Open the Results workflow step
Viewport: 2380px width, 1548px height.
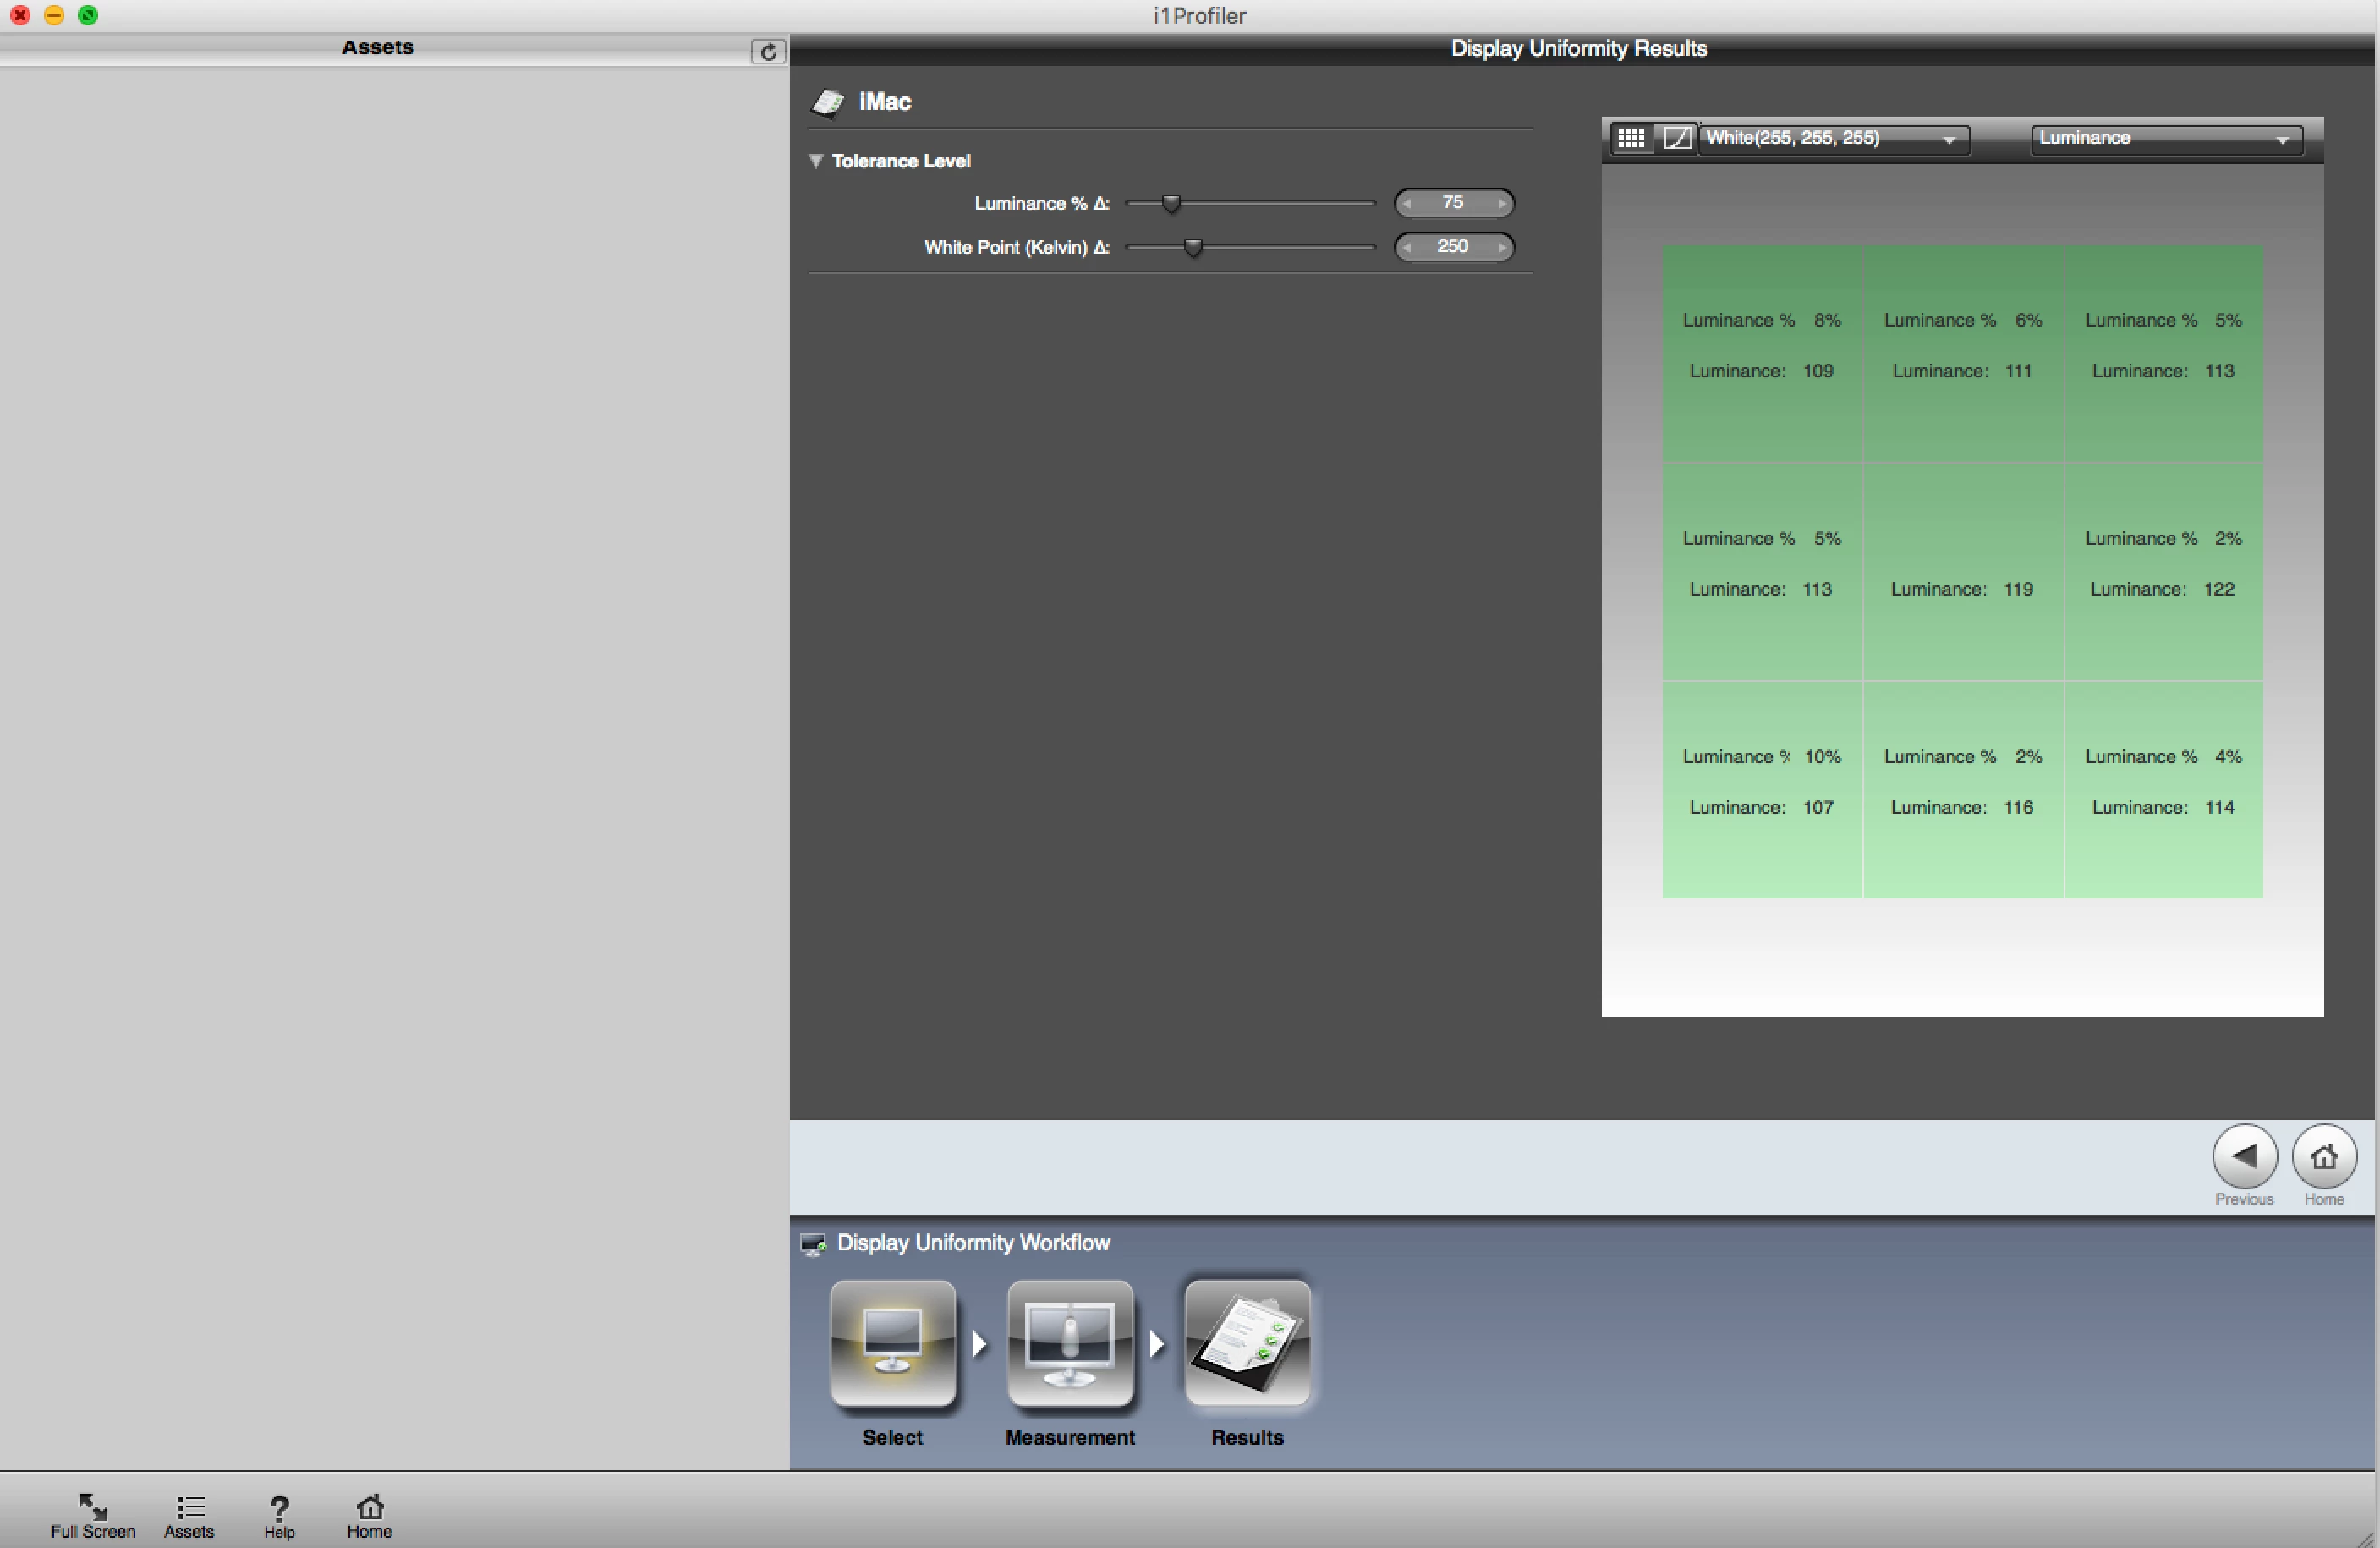[x=1246, y=1344]
